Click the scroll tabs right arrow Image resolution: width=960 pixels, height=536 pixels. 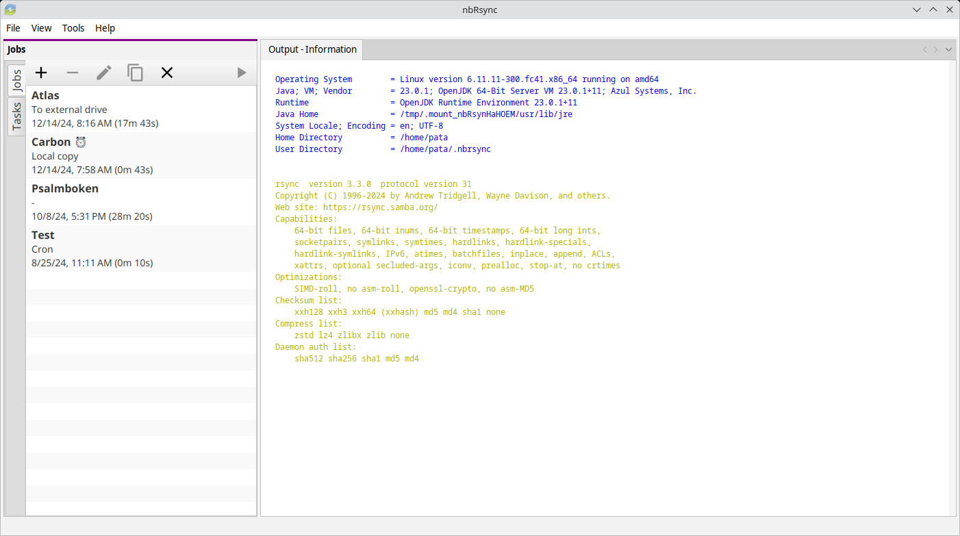[x=936, y=49]
